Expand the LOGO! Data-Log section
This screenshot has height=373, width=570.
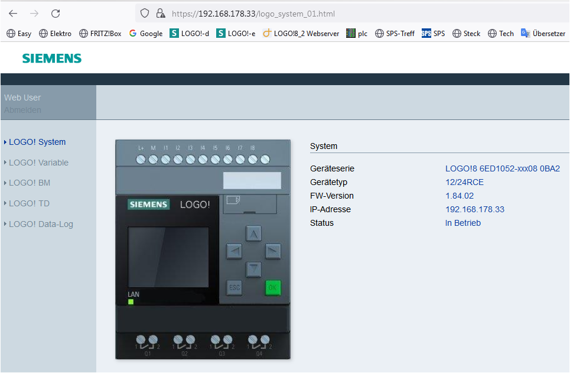[41, 224]
